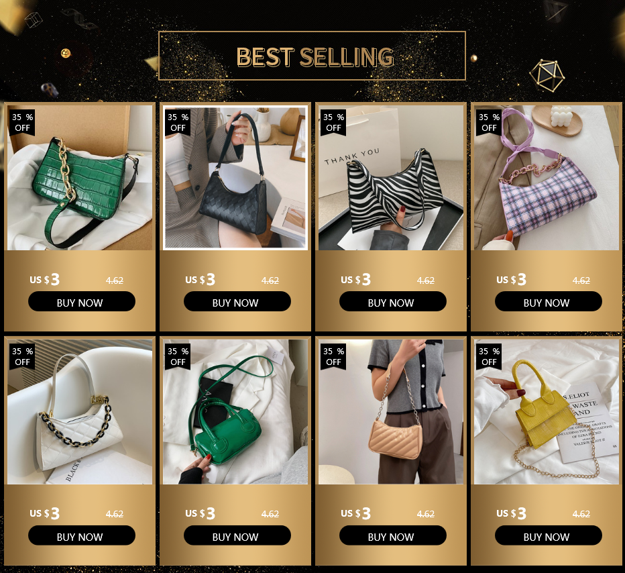Click US $3 price under green crocodile bag
The height and width of the screenshot is (573, 625).
[45, 280]
